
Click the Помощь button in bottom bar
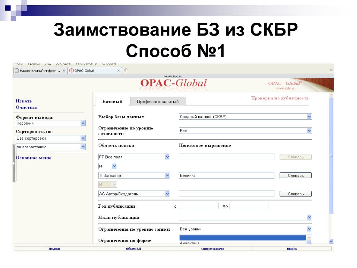[54, 248]
